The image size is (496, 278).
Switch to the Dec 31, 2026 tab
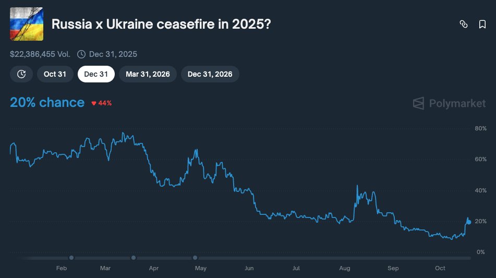(x=210, y=74)
